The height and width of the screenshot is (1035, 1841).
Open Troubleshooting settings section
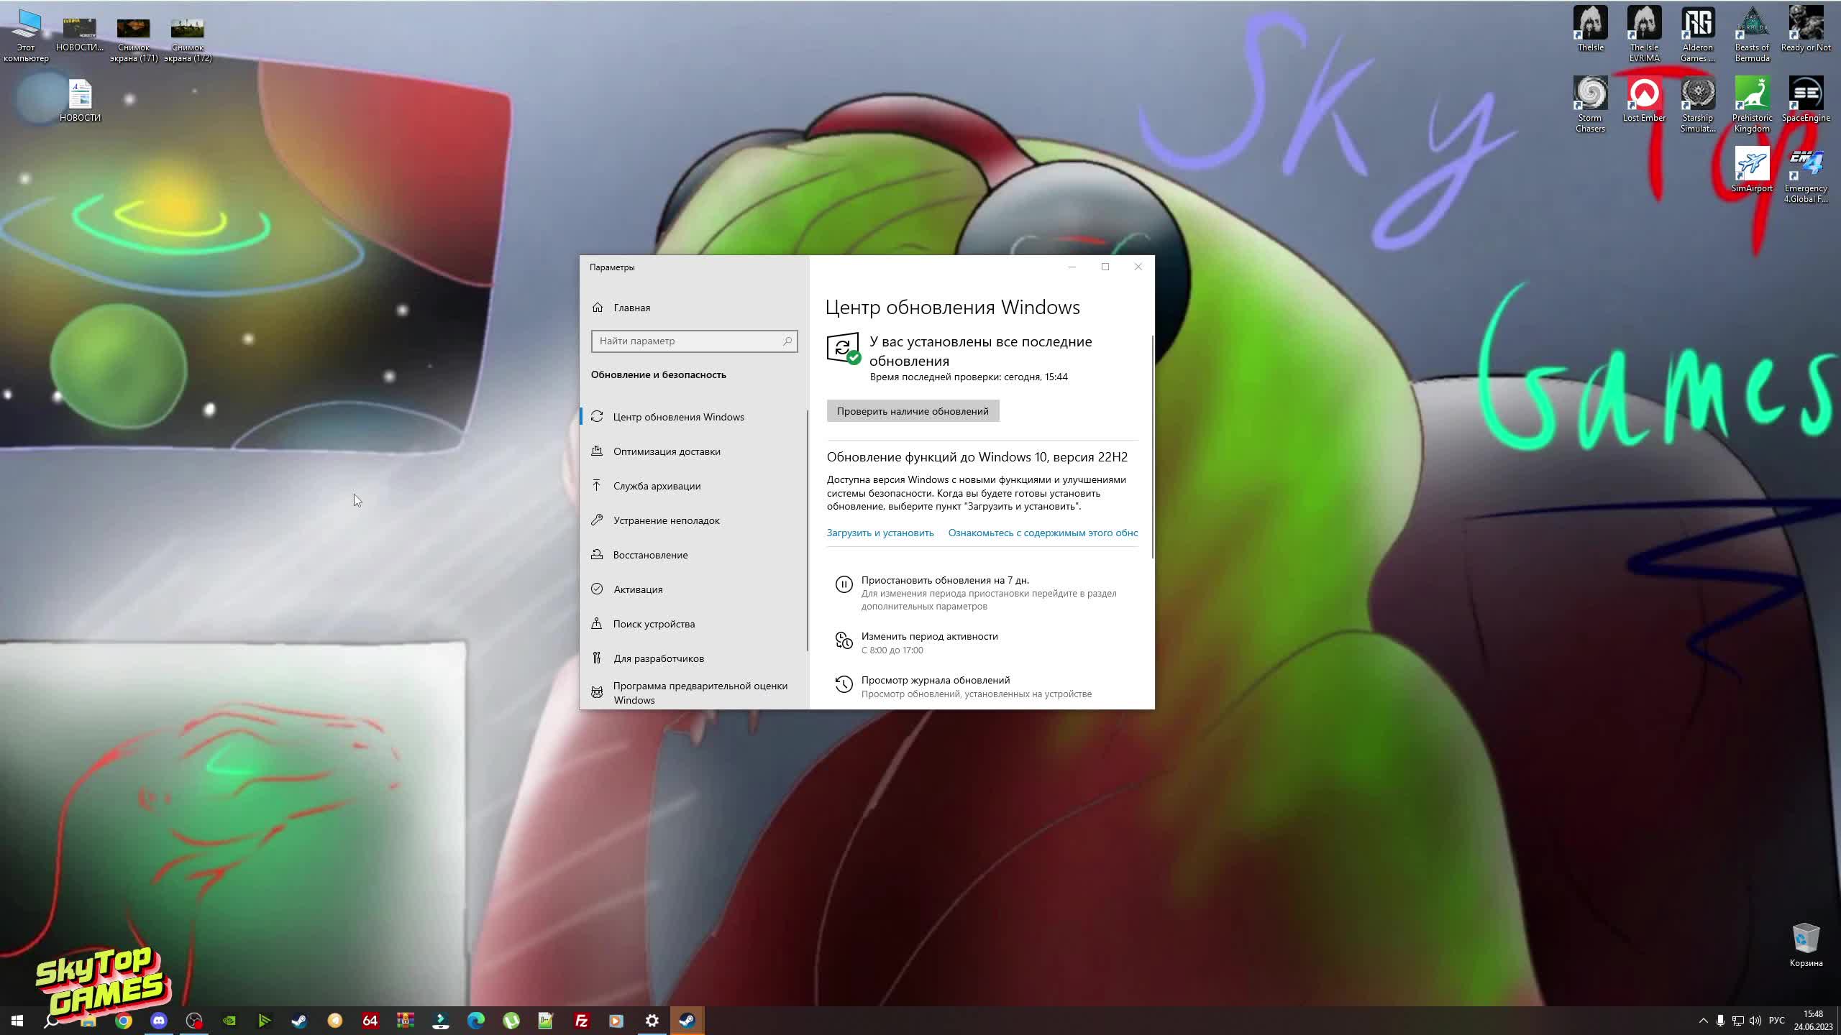click(667, 520)
